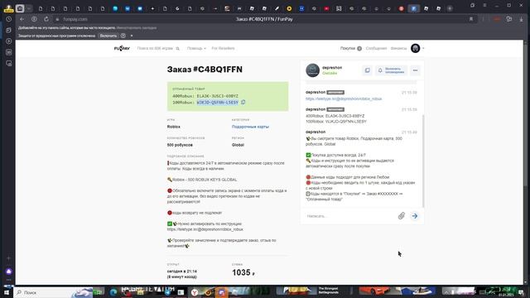Click order title 'Заказ #C4BQ1FFN'
The height and width of the screenshot is (298, 530).
(x=205, y=70)
